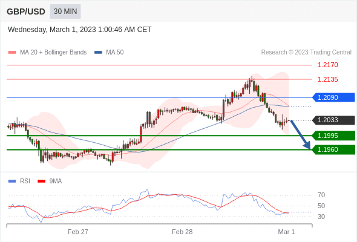Screen dimensions: 357x242
Task: Select the MA 20 + Bollinger Bands legend label
Action: [53, 53]
